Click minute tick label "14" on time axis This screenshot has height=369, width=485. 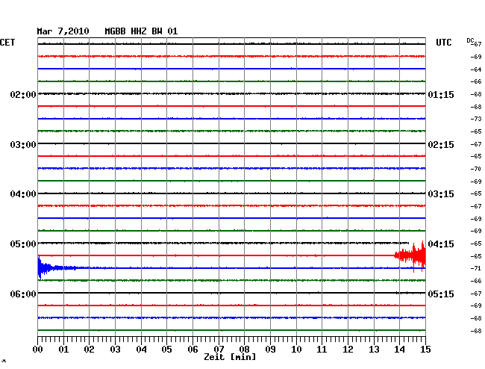(399, 350)
